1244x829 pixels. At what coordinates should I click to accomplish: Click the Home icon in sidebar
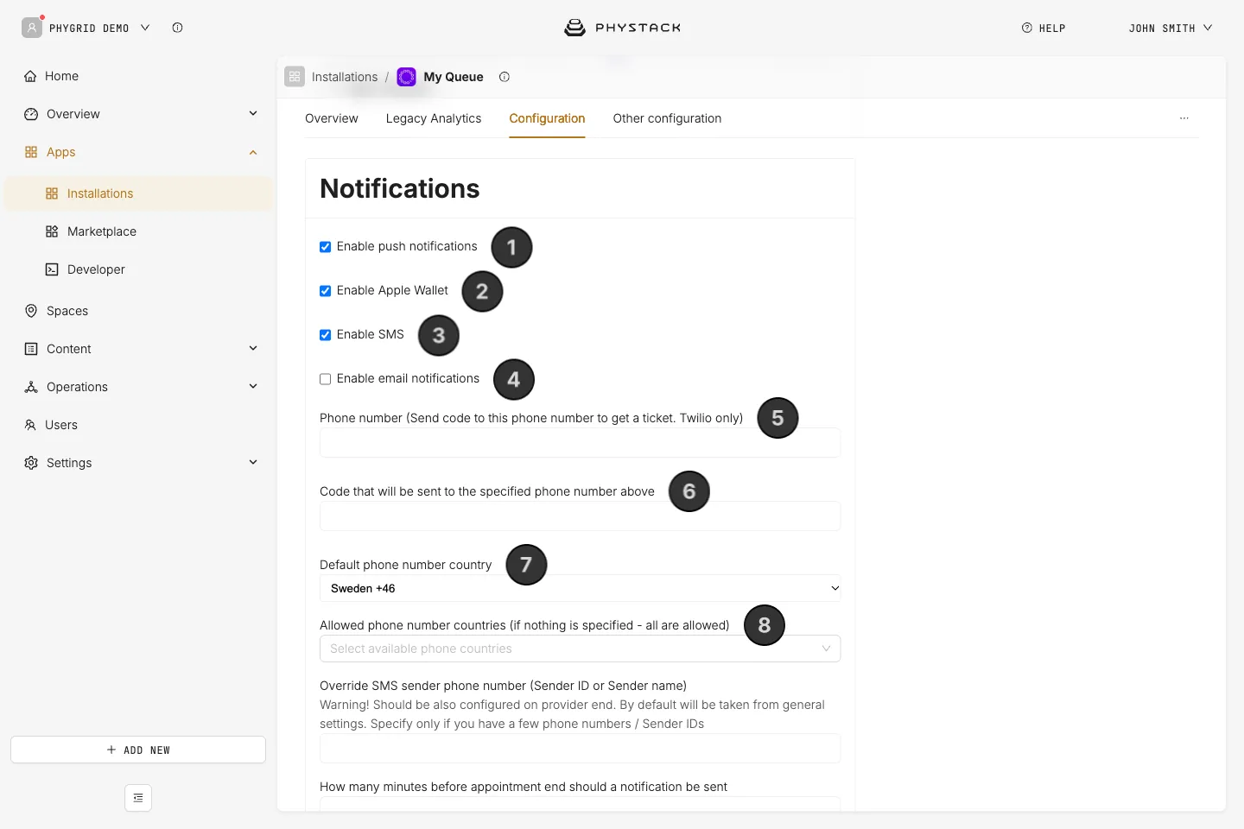[x=30, y=76]
